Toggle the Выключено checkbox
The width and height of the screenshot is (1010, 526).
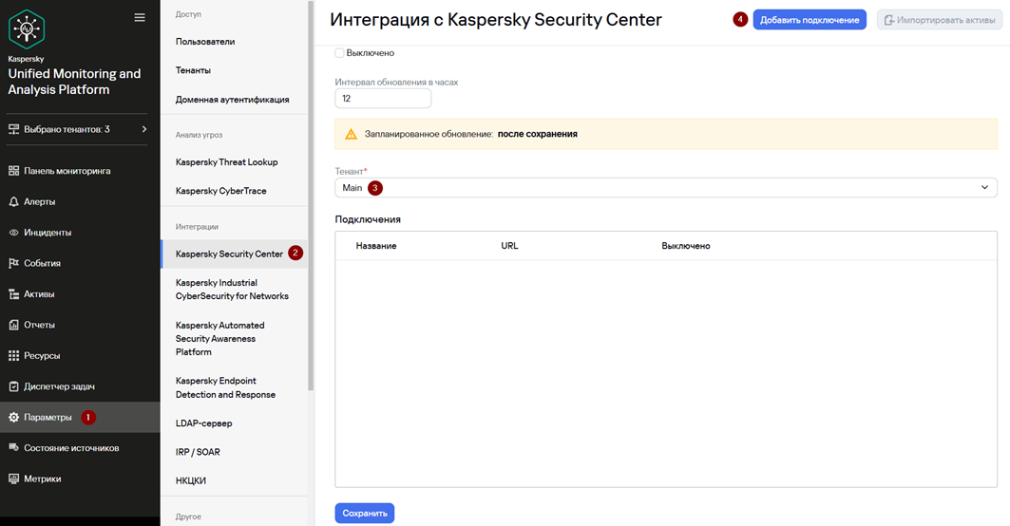click(x=339, y=53)
